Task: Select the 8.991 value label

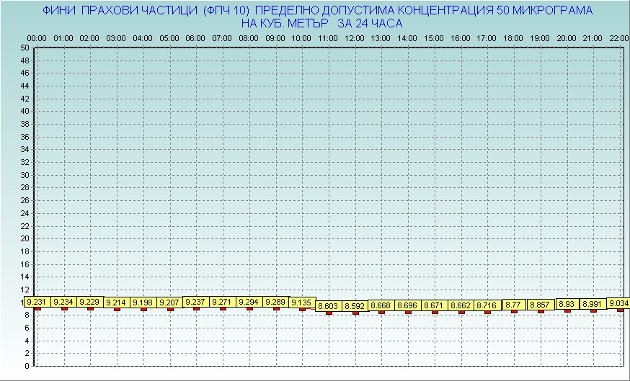Action: coord(593,304)
